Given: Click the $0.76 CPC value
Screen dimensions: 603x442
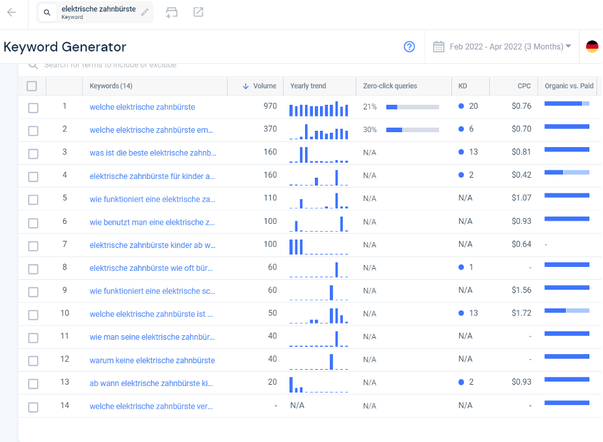Looking at the screenshot, I should point(521,106).
